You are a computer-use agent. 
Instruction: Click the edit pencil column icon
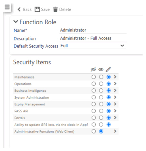click(x=108, y=70)
